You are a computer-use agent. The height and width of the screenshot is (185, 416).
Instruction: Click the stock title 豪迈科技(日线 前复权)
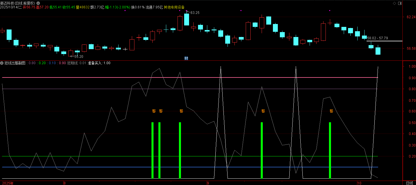click(x=18, y=3)
